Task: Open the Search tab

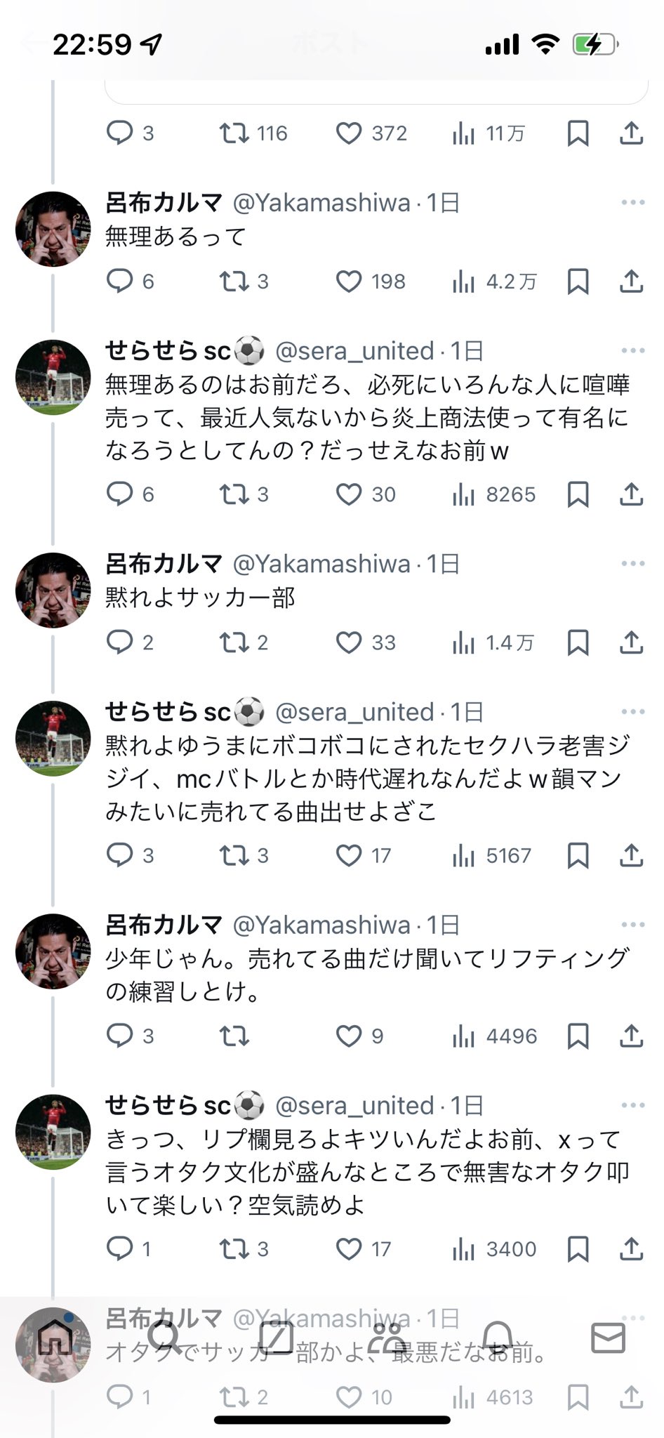Action: point(166,1338)
